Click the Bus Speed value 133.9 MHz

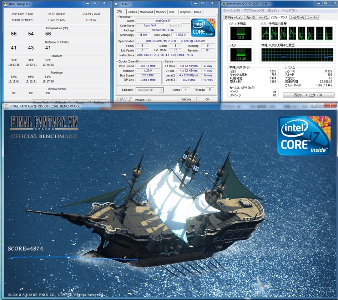click(x=148, y=75)
